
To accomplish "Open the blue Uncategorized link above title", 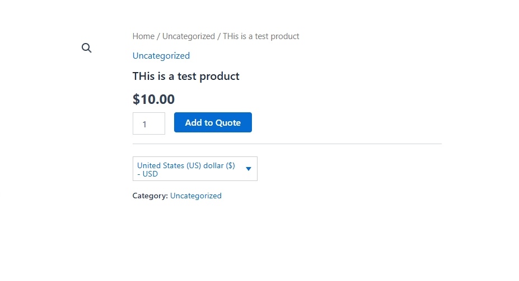I will [x=161, y=55].
